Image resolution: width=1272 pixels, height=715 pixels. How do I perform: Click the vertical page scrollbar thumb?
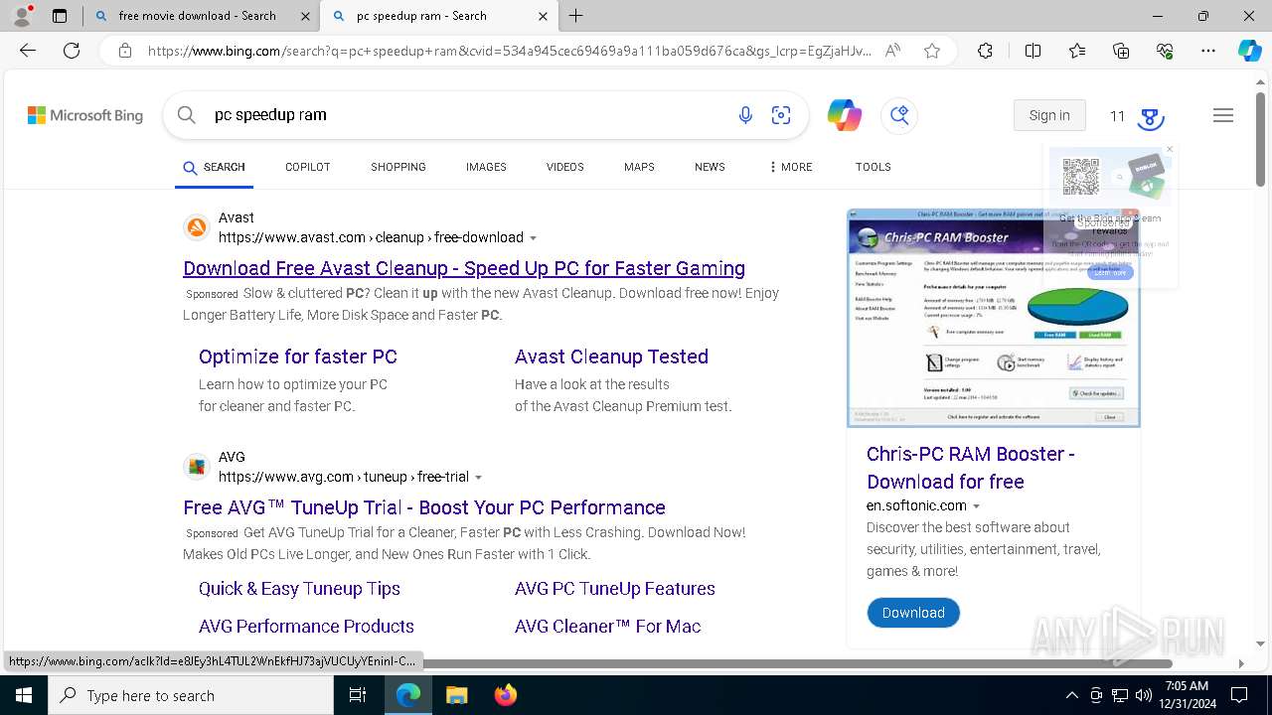tap(1260, 139)
